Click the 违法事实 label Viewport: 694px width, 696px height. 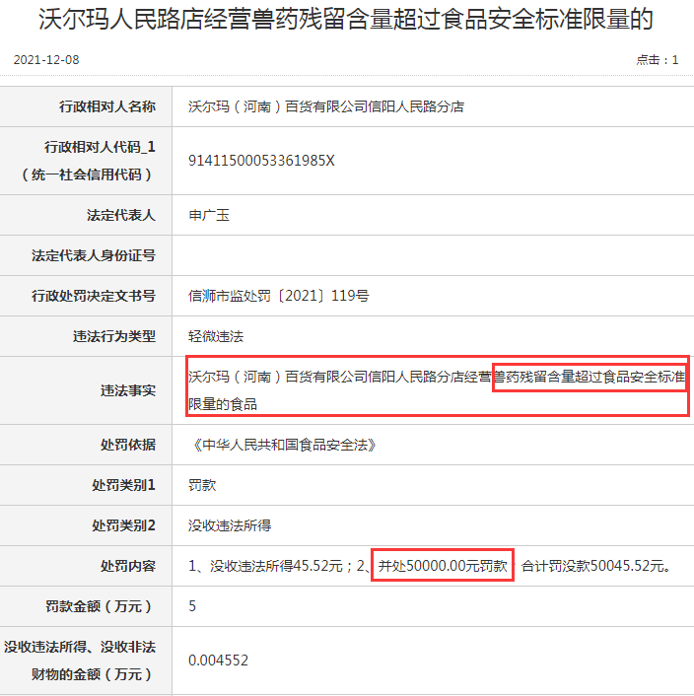click(x=128, y=390)
